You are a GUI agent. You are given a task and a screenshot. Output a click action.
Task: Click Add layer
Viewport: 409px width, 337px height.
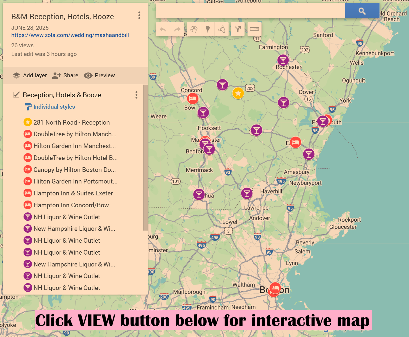pos(30,75)
